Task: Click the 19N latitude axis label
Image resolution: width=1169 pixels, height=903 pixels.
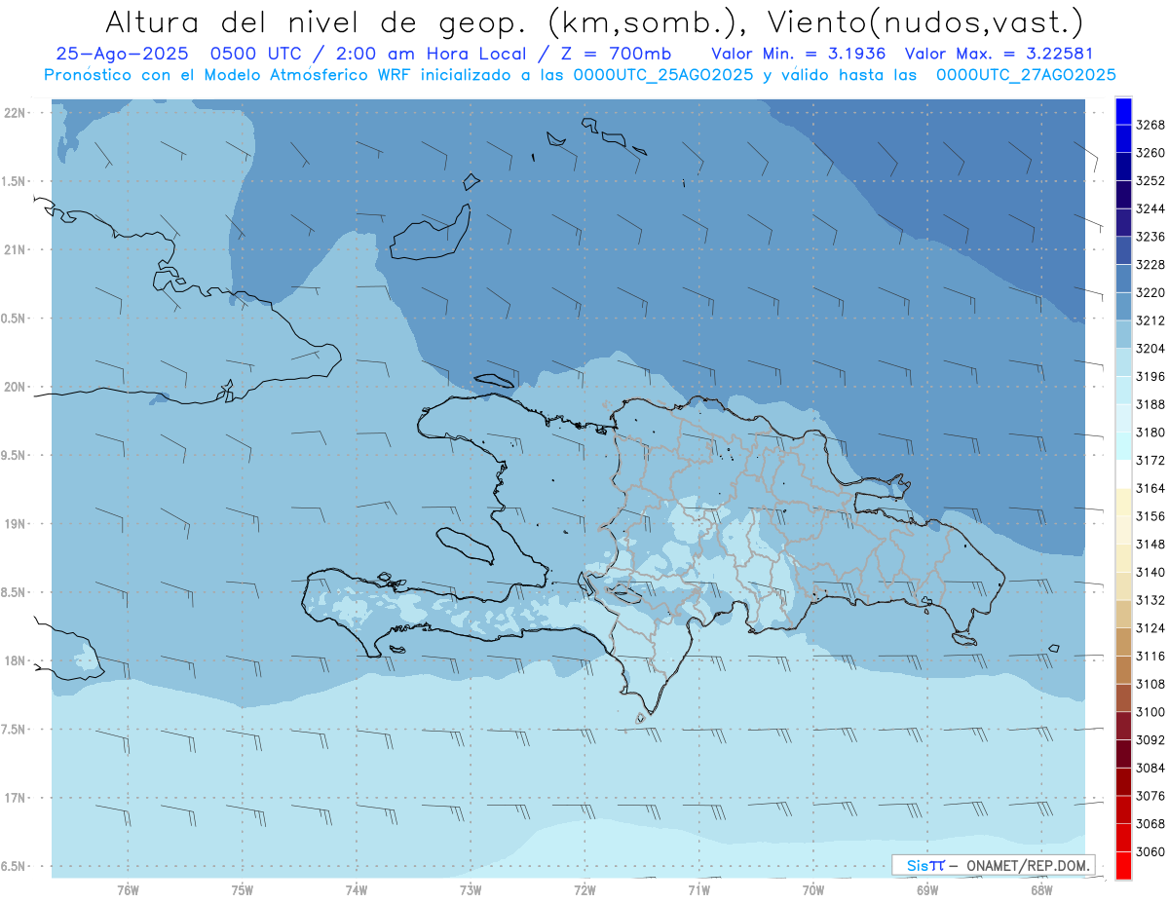Action: point(14,524)
